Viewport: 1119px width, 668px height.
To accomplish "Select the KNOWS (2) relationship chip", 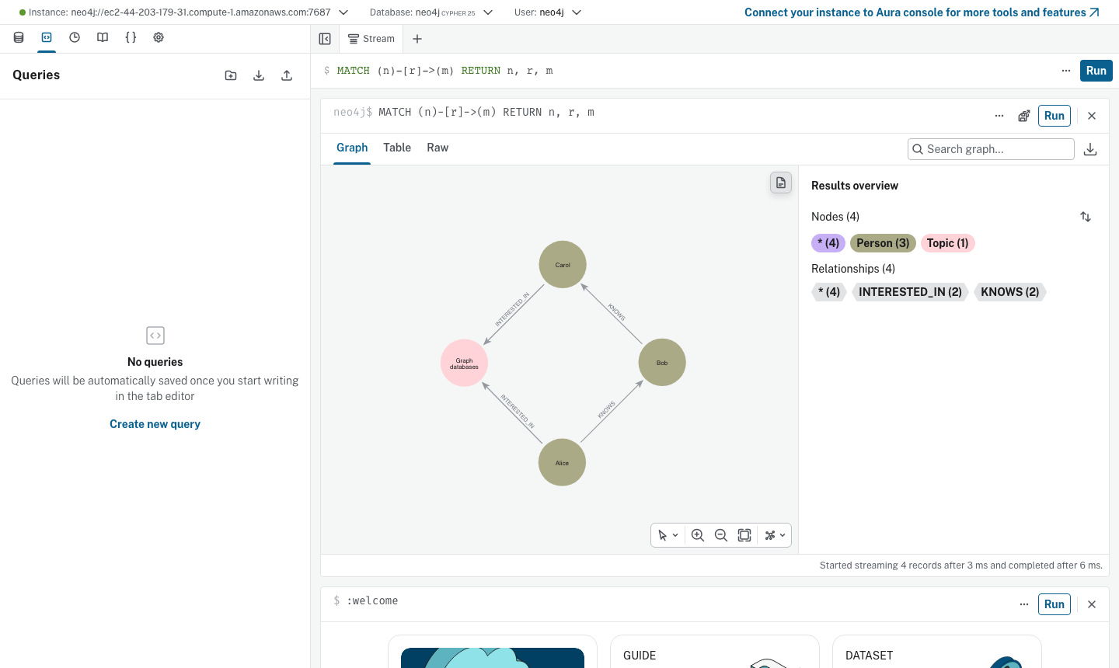I will pos(1009,292).
